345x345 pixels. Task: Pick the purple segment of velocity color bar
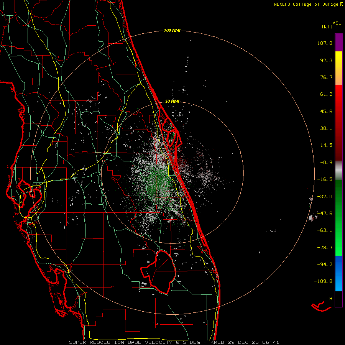(338, 43)
